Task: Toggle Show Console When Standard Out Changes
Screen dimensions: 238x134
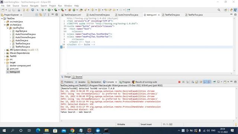Action: click(205, 82)
